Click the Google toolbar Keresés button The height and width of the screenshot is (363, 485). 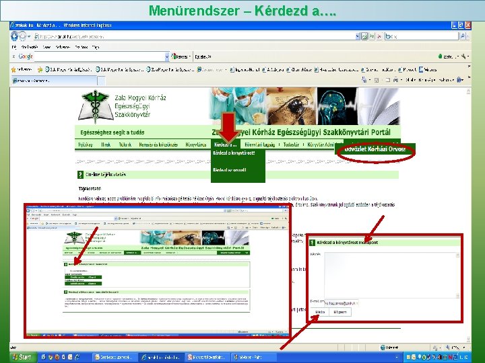pos(181,56)
